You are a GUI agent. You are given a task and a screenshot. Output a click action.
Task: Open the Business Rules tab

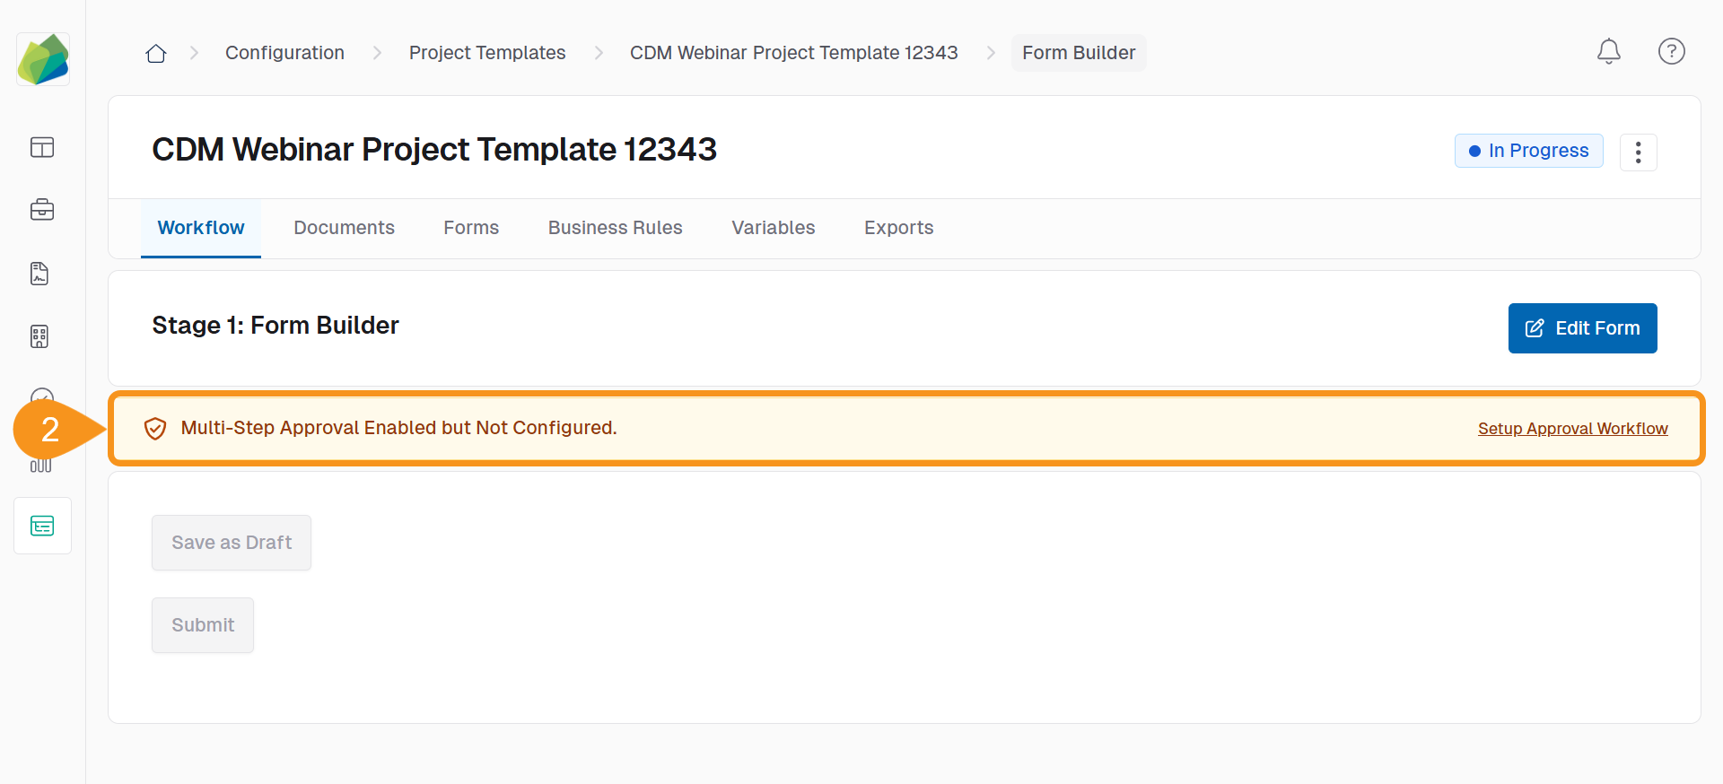coord(615,228)
